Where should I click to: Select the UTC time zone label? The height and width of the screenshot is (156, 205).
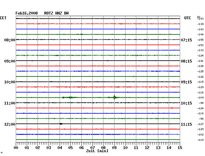click(187, 18)
